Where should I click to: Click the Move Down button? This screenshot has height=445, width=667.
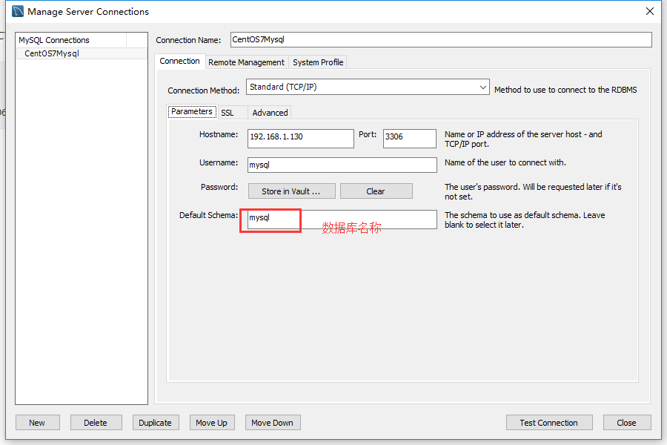[273, 423]
